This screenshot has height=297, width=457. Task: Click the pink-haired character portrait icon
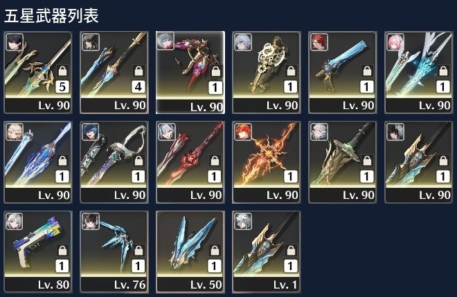click(395, 42)
